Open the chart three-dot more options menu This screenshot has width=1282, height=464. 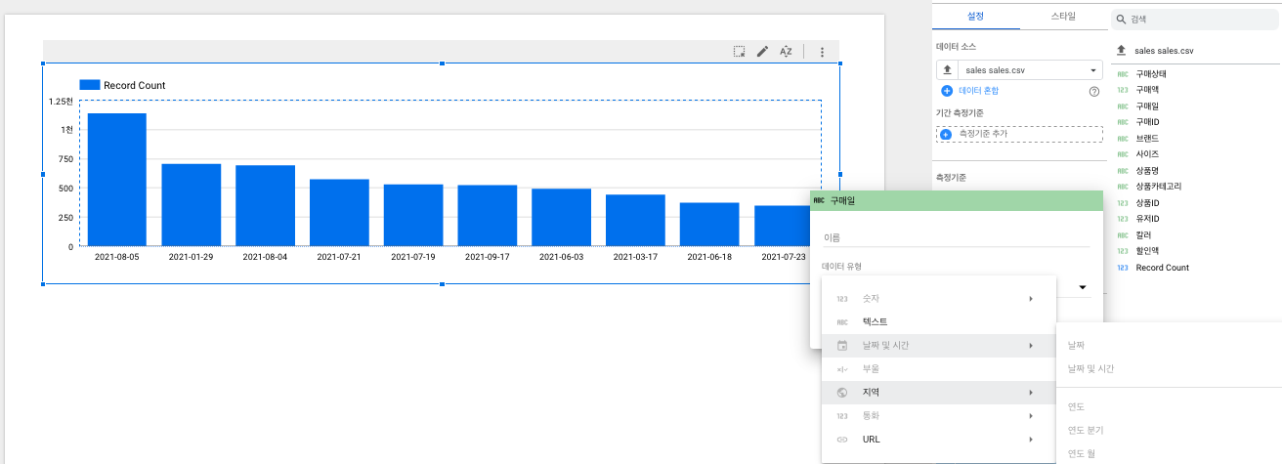point(822,52)
